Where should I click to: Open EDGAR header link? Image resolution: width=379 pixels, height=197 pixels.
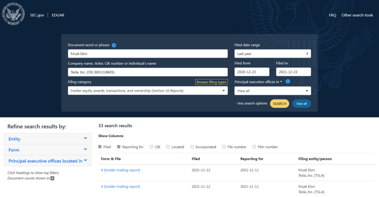pos(58,15)
